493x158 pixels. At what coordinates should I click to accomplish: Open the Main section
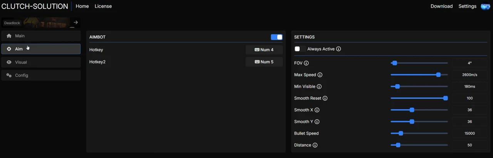(x=41, y=36)
